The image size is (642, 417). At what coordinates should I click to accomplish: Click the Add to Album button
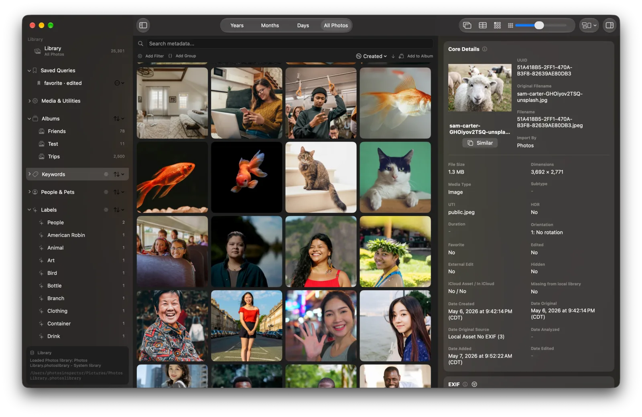pos(416,56)
